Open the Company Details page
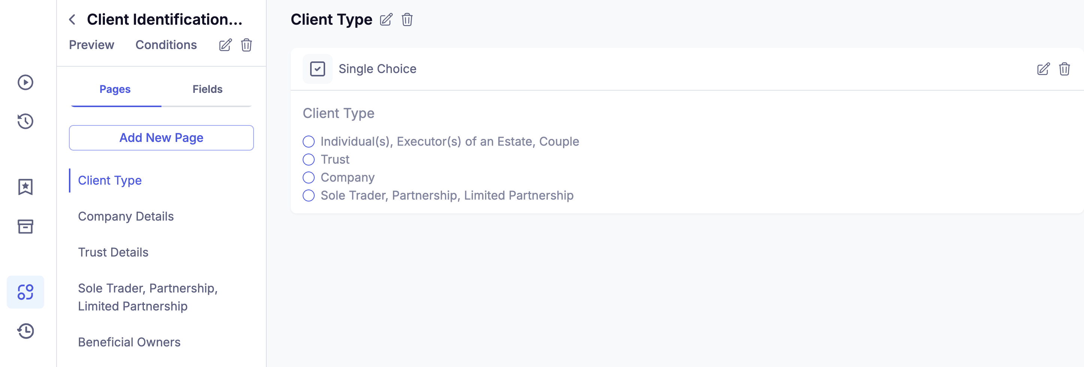Viewport: 1084px width, 367px height. 125,216
